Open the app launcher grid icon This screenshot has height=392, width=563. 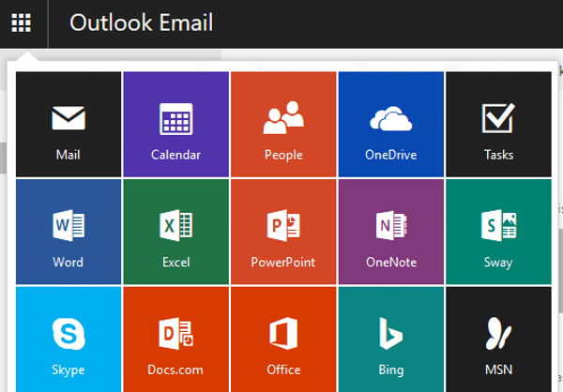click(x=22, y=23)
